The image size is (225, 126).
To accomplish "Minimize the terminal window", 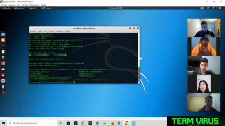I will 130,28.
